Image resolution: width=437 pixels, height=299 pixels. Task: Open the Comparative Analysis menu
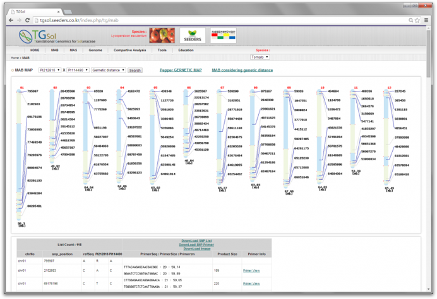(129, 50)
